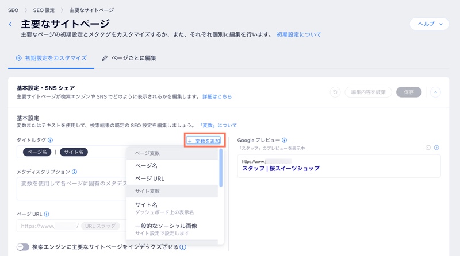Click the variable dropdown scrollbar
The image size is (460, 256).
(221, 168)
